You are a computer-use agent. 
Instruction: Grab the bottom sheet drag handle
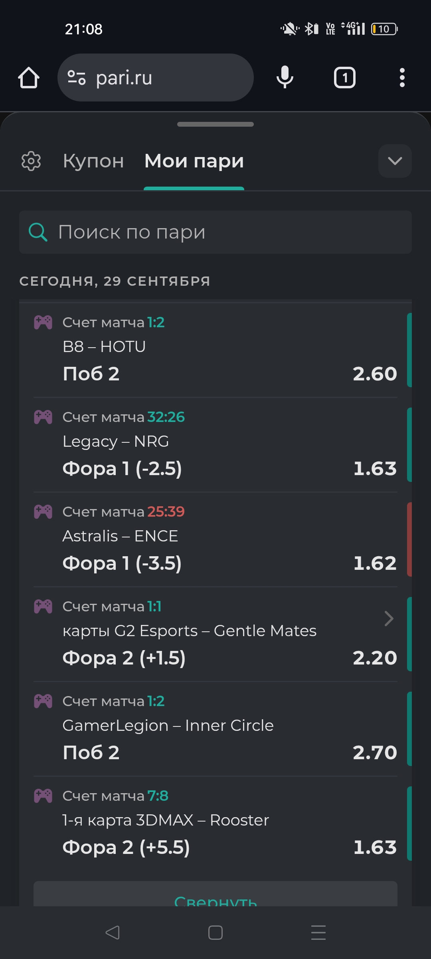click(x=215, y=124)
